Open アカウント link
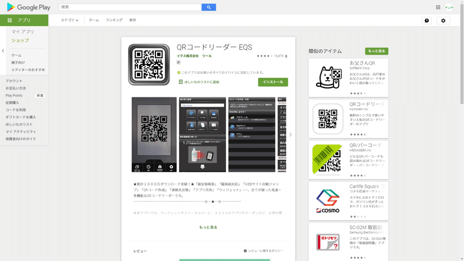The width and height of the screenshot is (464, 261). tap(14, 81)
